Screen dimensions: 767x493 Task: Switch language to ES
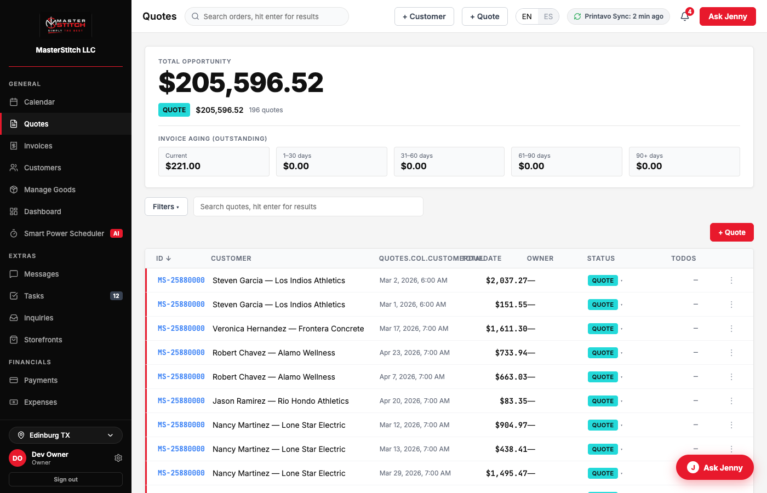coord(548,16)
